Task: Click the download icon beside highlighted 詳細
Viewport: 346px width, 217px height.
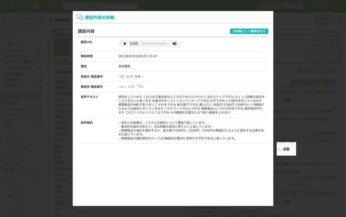Action: [280, 149]
